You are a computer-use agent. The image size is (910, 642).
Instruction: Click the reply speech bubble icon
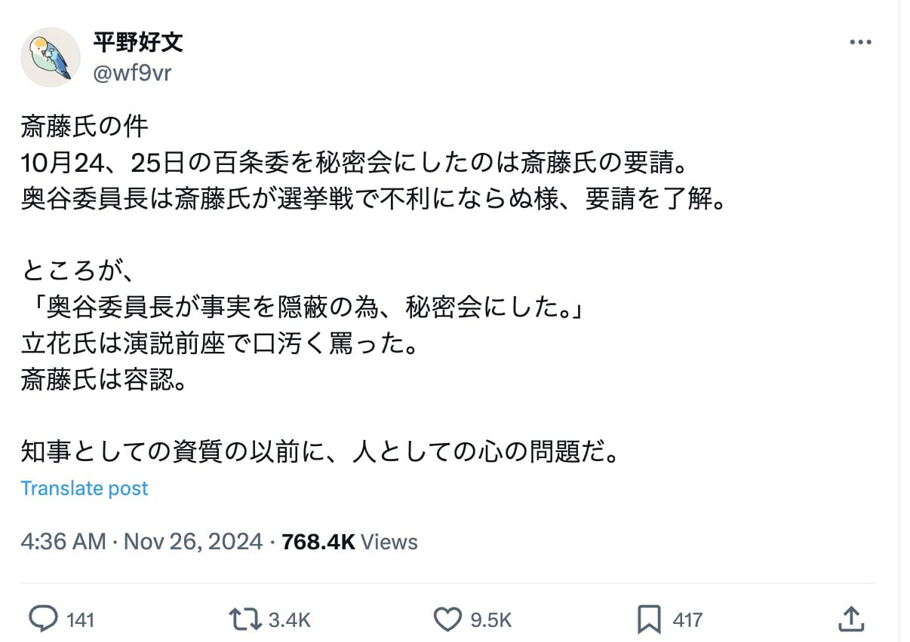(44, 619)
